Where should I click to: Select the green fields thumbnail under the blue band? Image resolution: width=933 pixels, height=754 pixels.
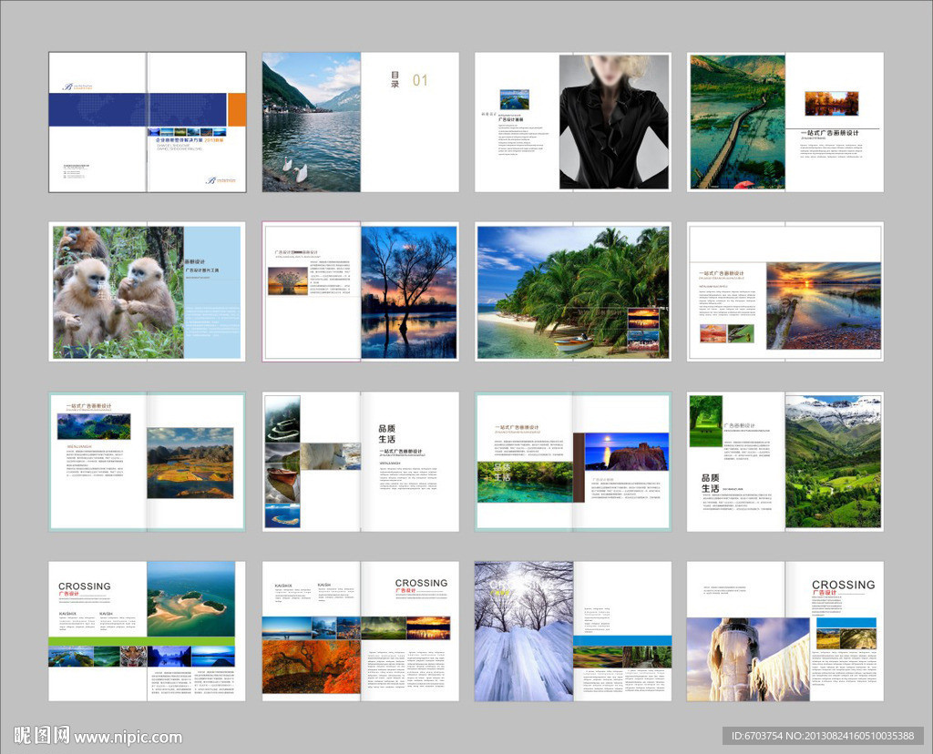[x=598, y=657]
